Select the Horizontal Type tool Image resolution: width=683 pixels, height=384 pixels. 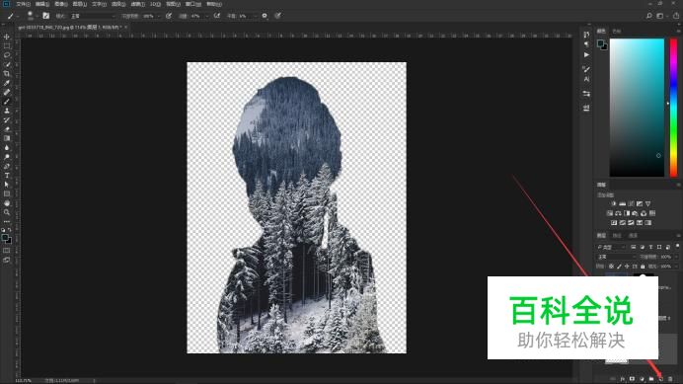coord(7,176)
